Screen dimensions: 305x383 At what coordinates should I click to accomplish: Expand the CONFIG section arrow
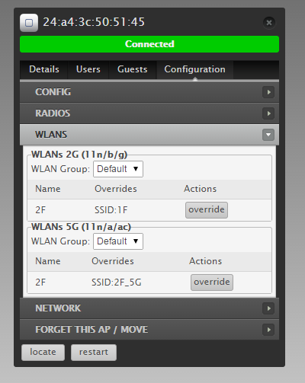[268, 92]
